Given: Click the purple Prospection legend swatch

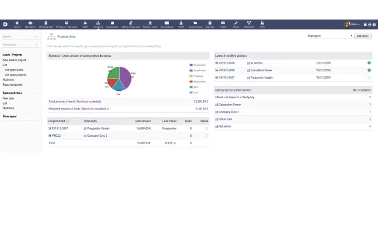Looking at the screenshot, I should click(x=191, y=64).
